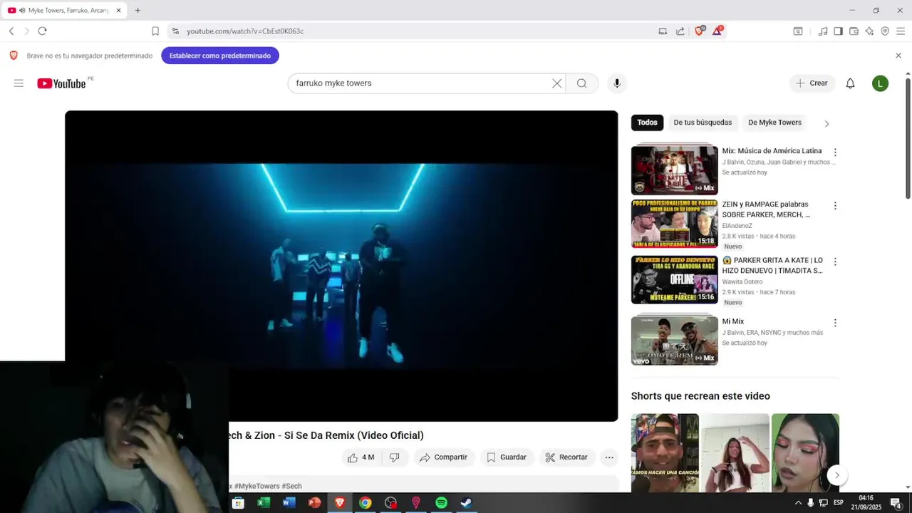Toggle the Brave sidebar panel
912x513 pixels.
[838, 31]
